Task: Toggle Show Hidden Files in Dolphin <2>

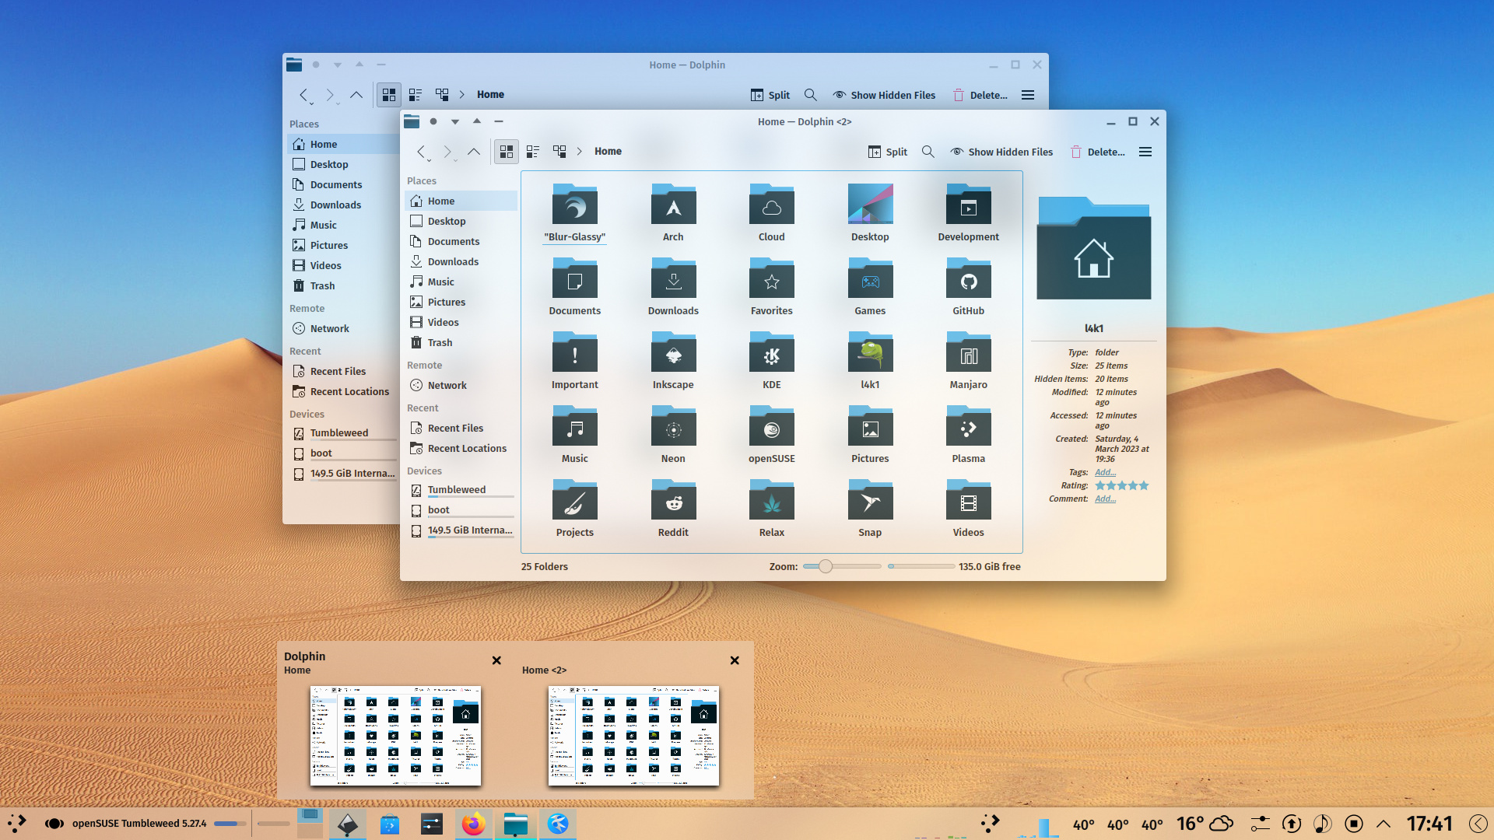Action: [x=1001, y=152]
